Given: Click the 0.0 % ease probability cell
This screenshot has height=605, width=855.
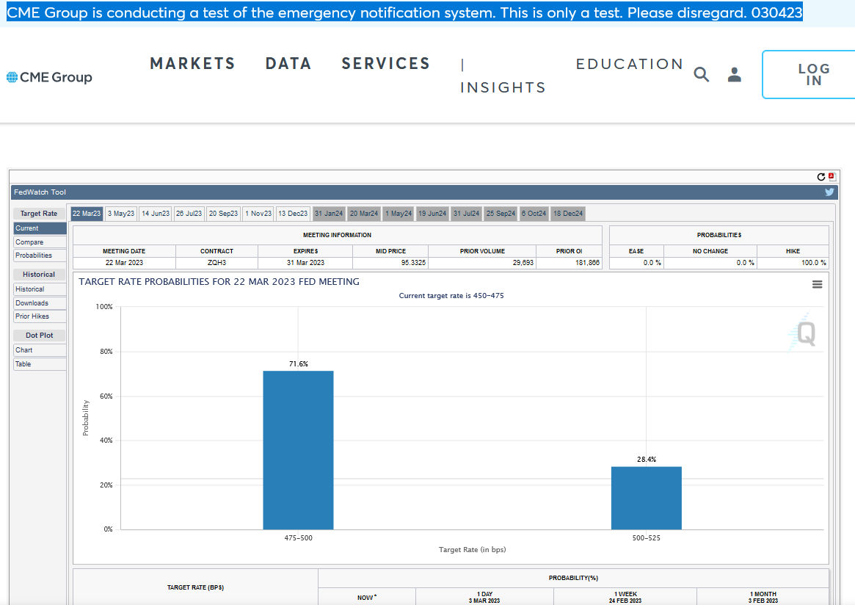Looking at the screenshot, I should (636, 263).
